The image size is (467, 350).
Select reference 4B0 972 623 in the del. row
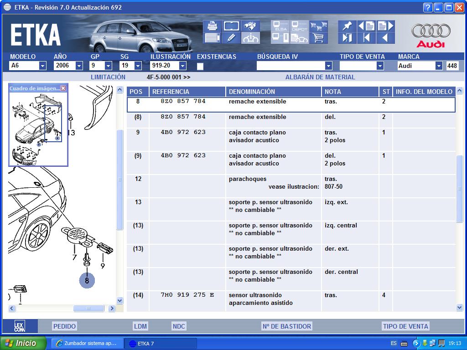[183, 155]
